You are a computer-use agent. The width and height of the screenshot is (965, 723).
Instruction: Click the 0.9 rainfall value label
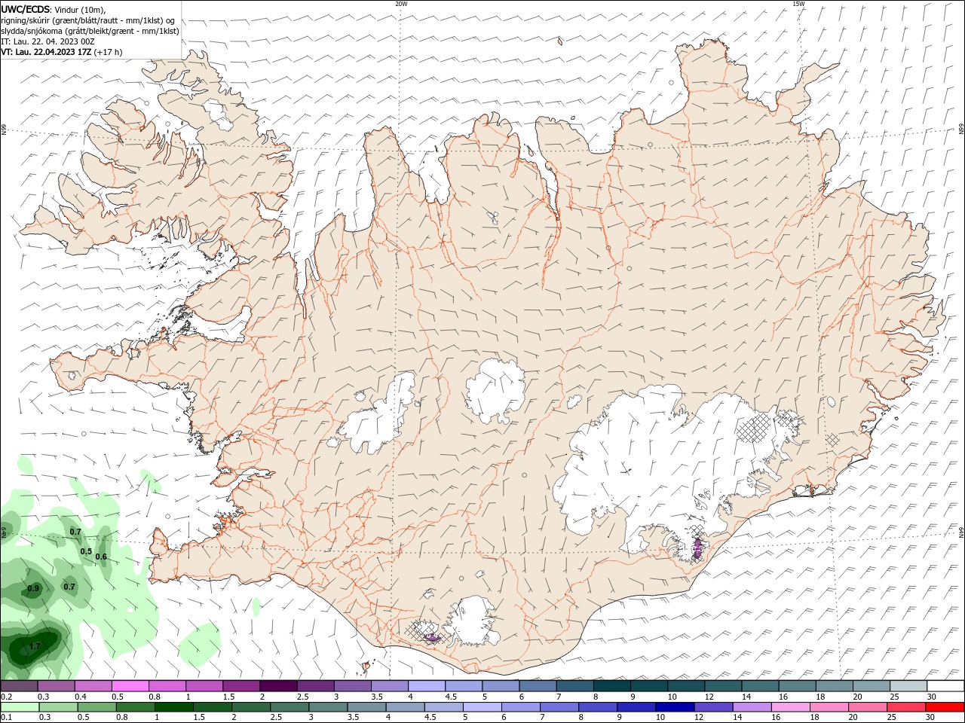tap(33, 588)
